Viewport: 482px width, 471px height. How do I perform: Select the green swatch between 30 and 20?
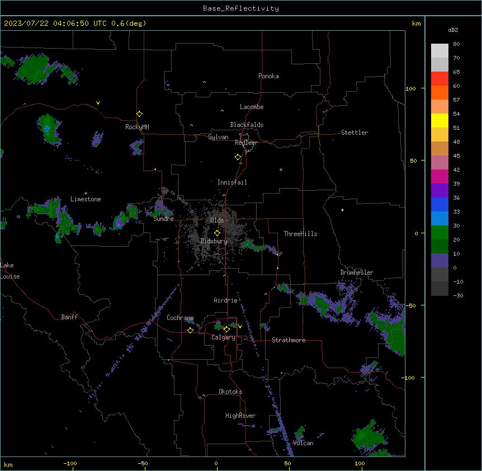coord(440,233)
